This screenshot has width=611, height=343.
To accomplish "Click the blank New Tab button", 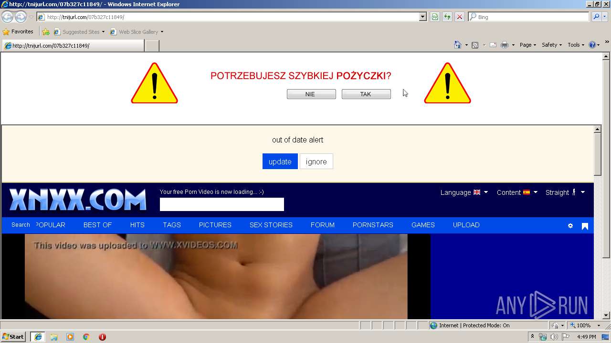I will click(x=152, y=46).
